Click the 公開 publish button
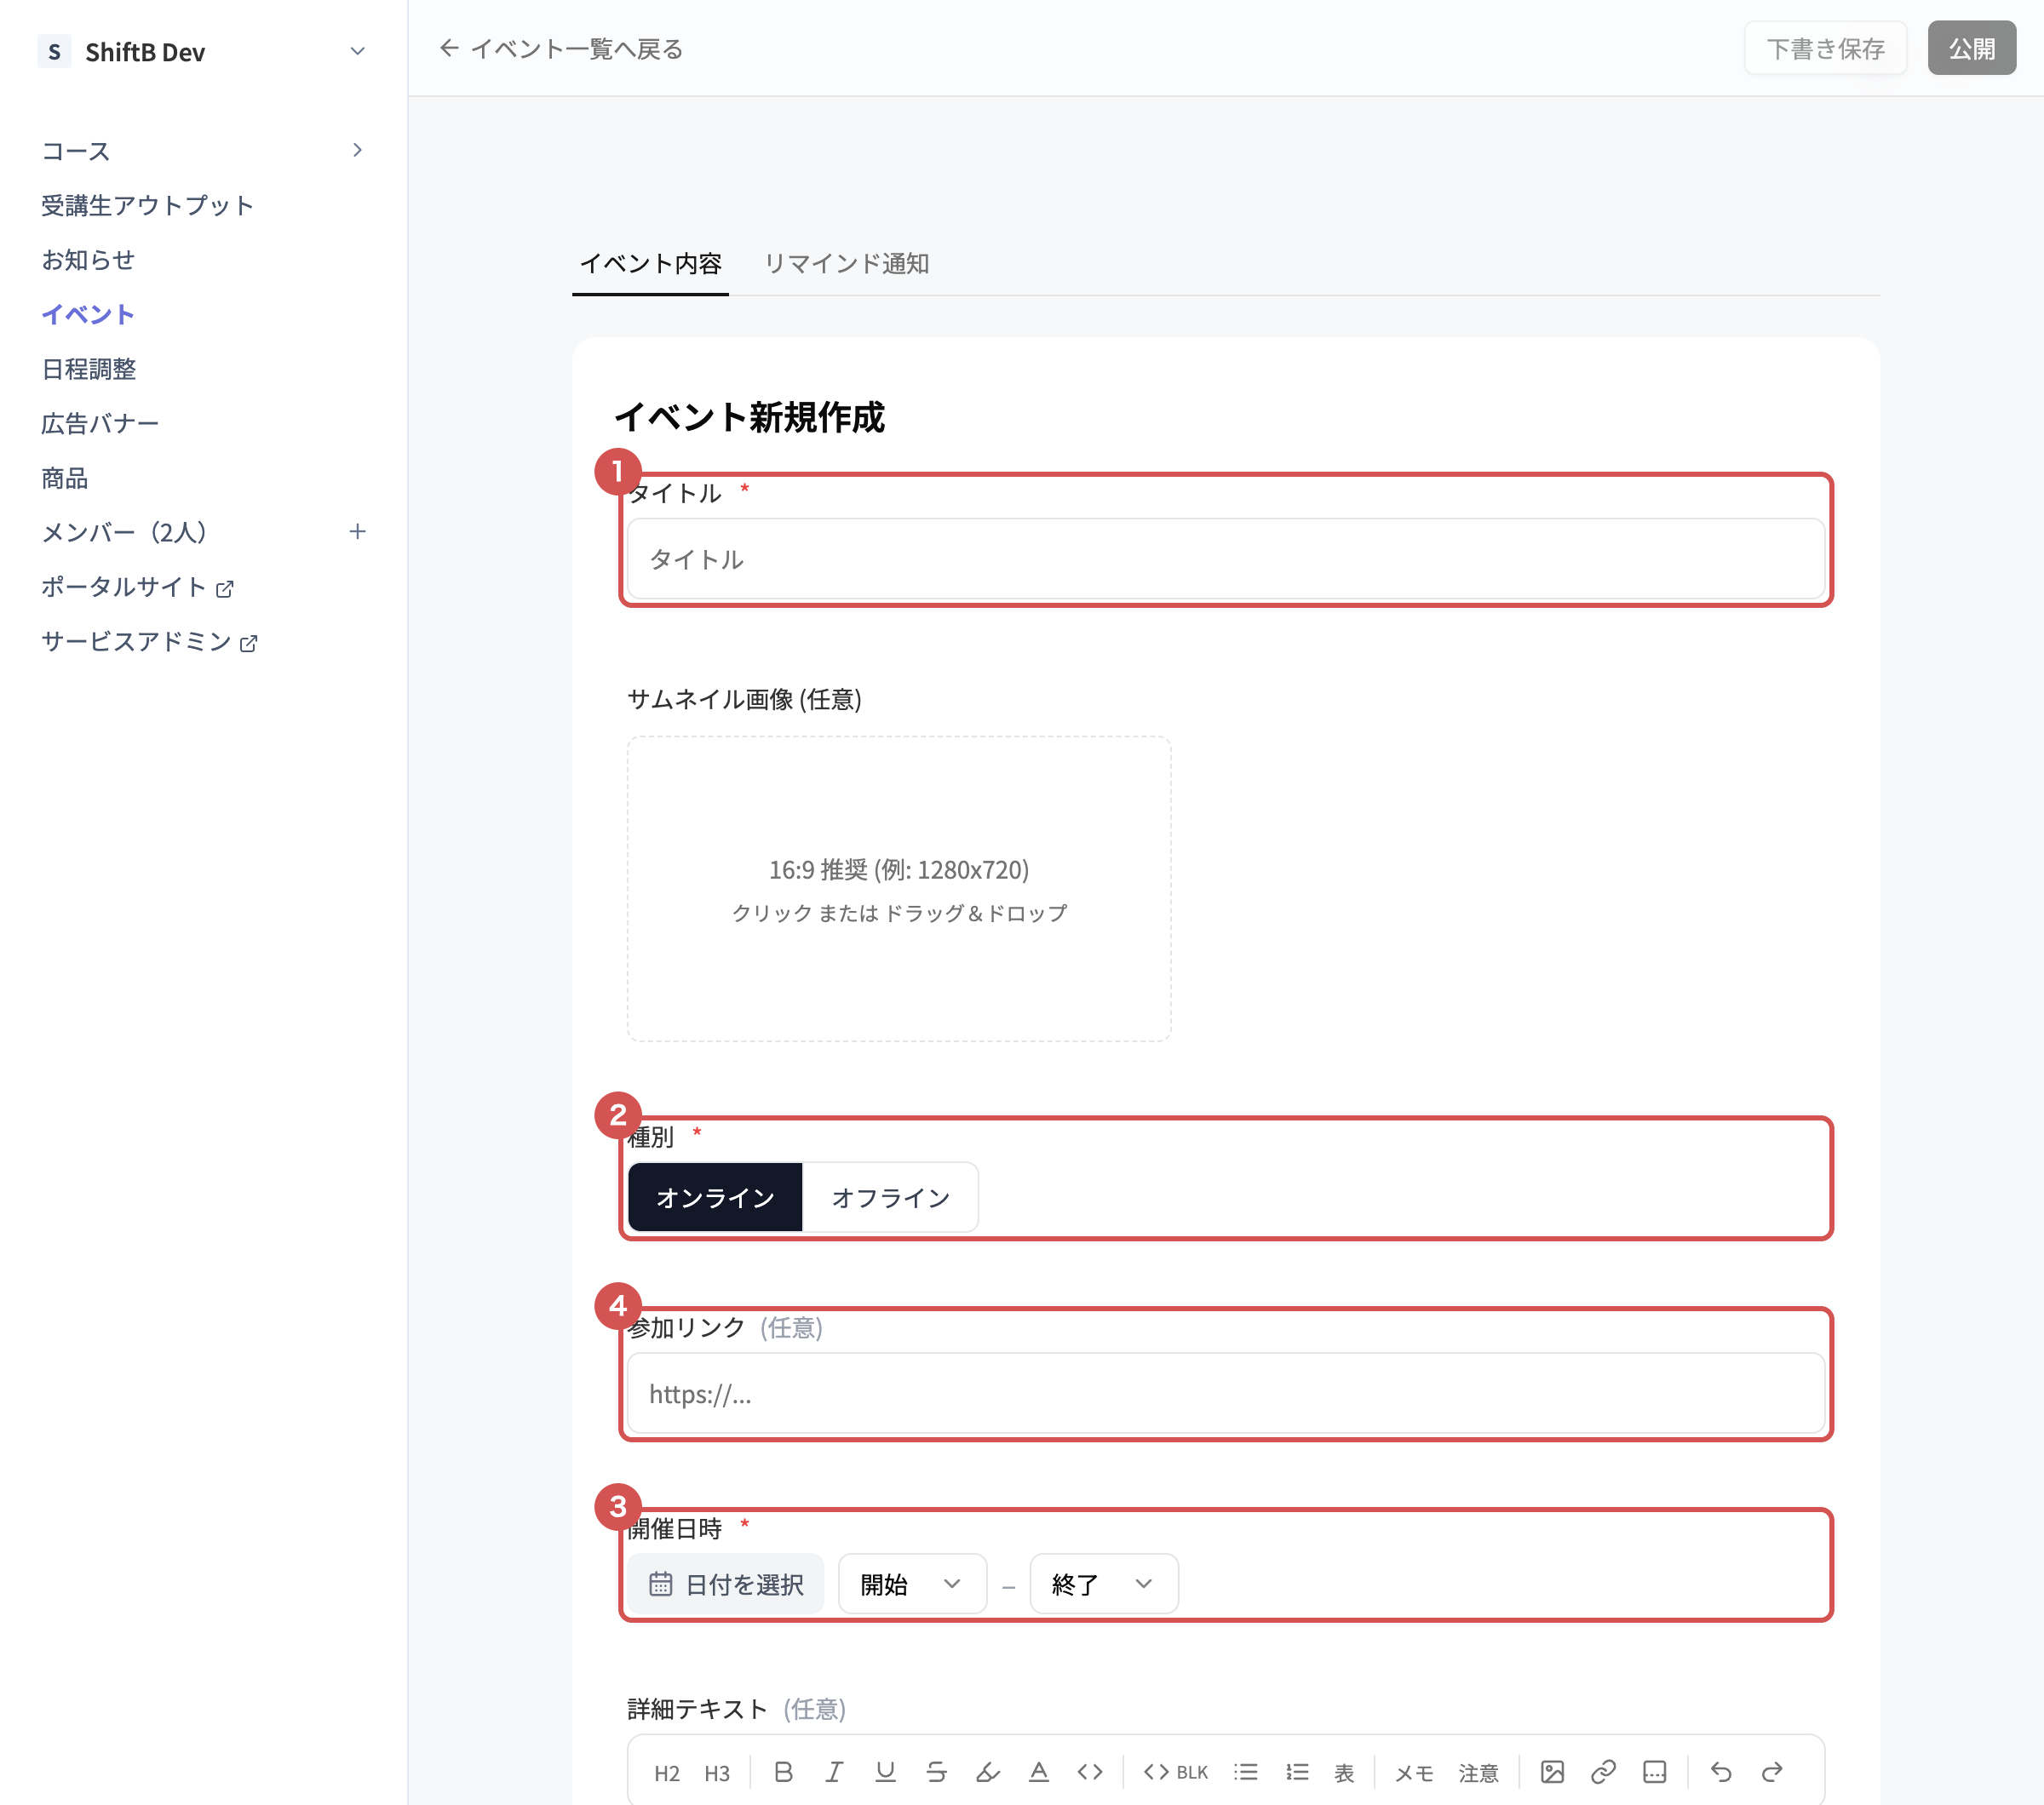The height and width of the screenshot is (1805, 2044). [1971, 48]
